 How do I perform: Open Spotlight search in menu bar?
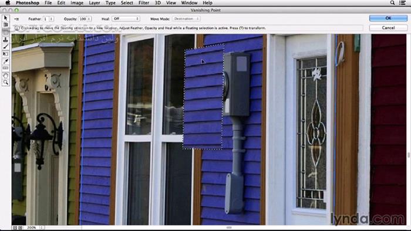[x=392, y=2]
